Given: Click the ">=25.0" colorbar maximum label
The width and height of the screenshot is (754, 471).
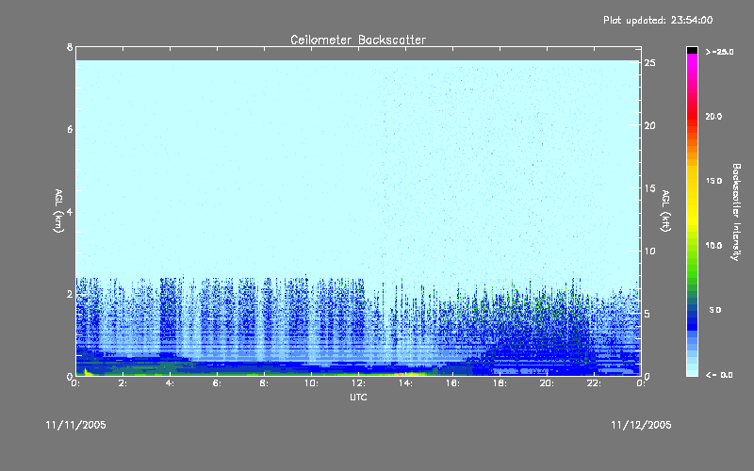Looking at the screenshot, I should (x=719, y=52).
